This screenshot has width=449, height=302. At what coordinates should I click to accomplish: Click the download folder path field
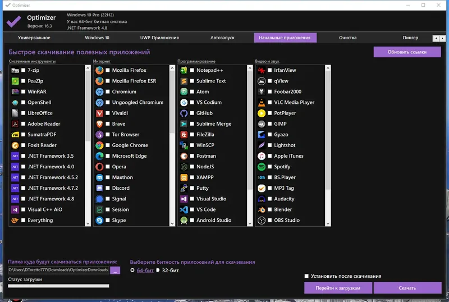pyautogui.click(x=58, y=270)
